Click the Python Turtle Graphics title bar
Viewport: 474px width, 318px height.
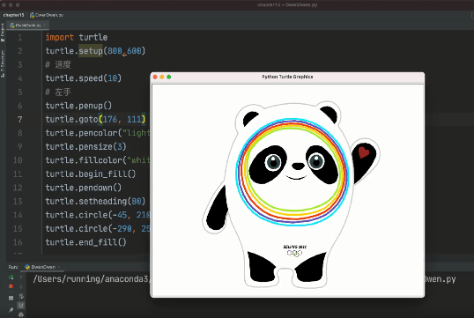(287, 77)
